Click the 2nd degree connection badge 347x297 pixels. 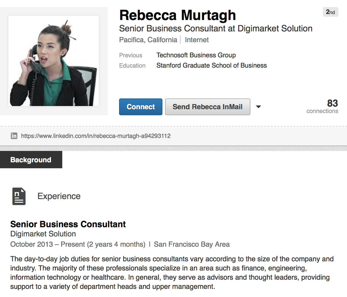tap(330, 12)
